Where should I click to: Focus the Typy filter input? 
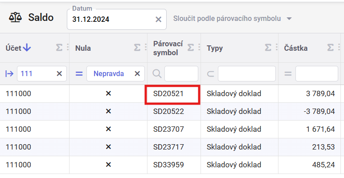pos(246,74)
